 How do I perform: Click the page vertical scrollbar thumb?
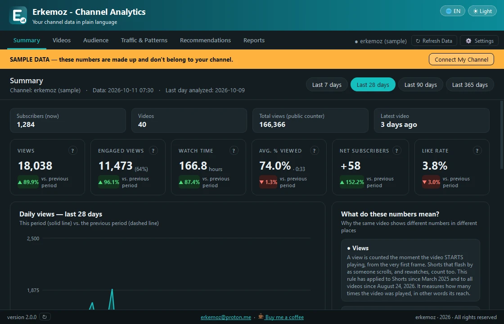(502, 135)
